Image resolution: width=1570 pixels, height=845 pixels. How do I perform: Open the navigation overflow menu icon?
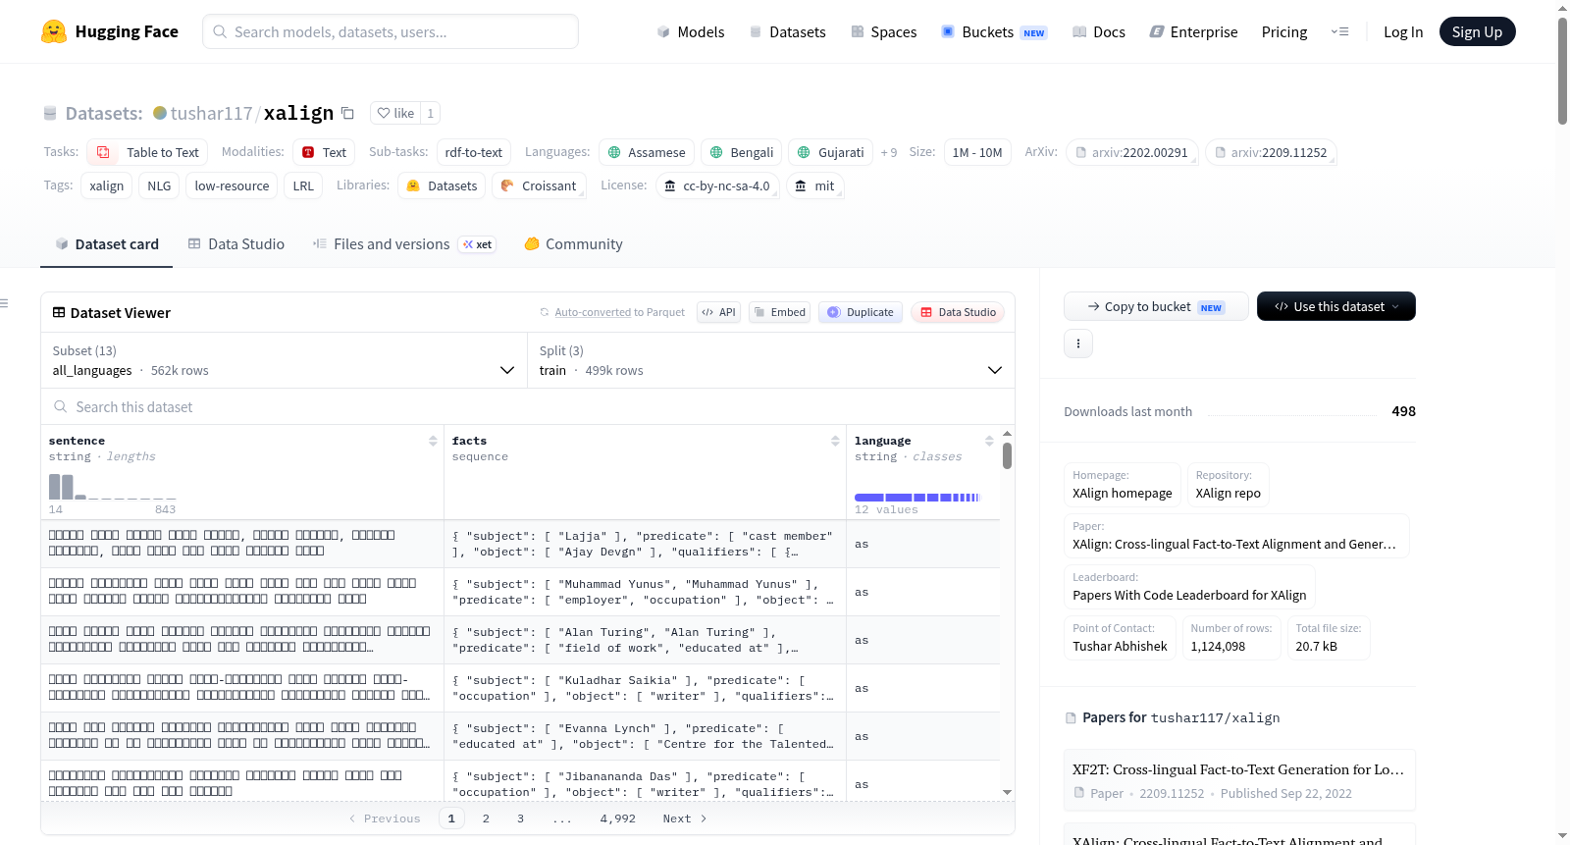point(1339,31)
